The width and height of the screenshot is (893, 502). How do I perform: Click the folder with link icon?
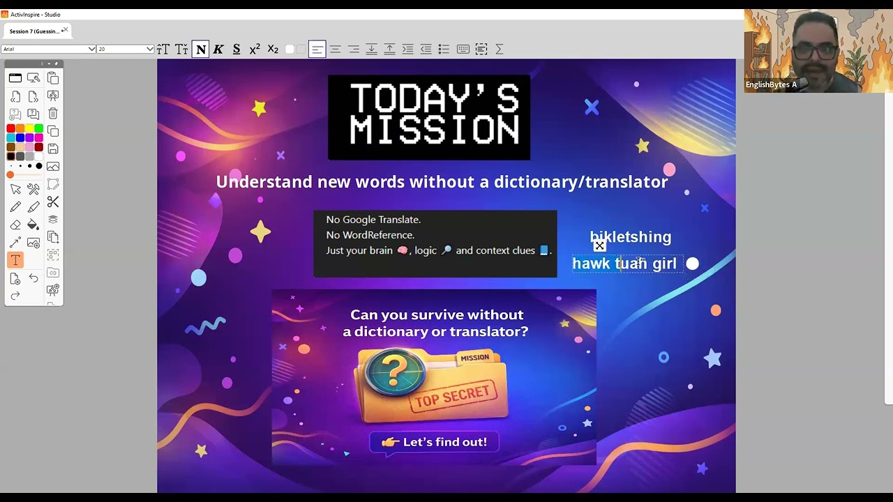click(53, 273)
